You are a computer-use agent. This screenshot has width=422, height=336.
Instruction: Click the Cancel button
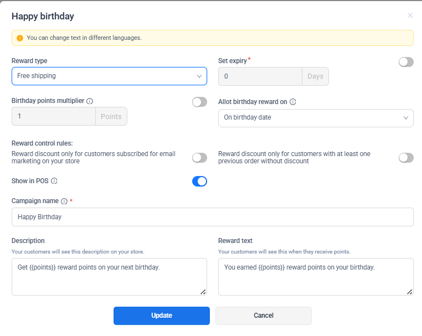coord(264,316)
